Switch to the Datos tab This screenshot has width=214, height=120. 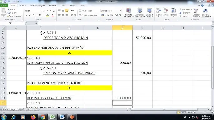[x=63, y=6]
